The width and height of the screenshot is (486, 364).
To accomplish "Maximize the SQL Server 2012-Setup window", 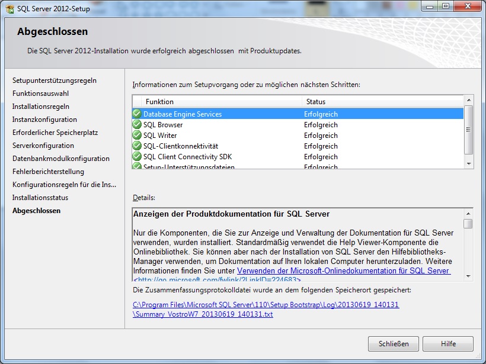I will pos(445,7).
